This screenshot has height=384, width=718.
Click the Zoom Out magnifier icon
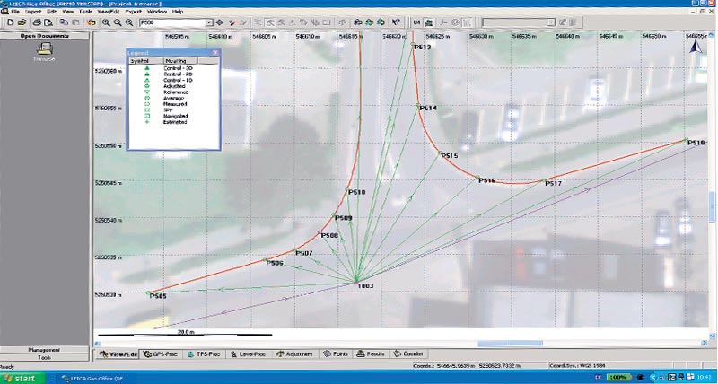click(x=118, y=21)
